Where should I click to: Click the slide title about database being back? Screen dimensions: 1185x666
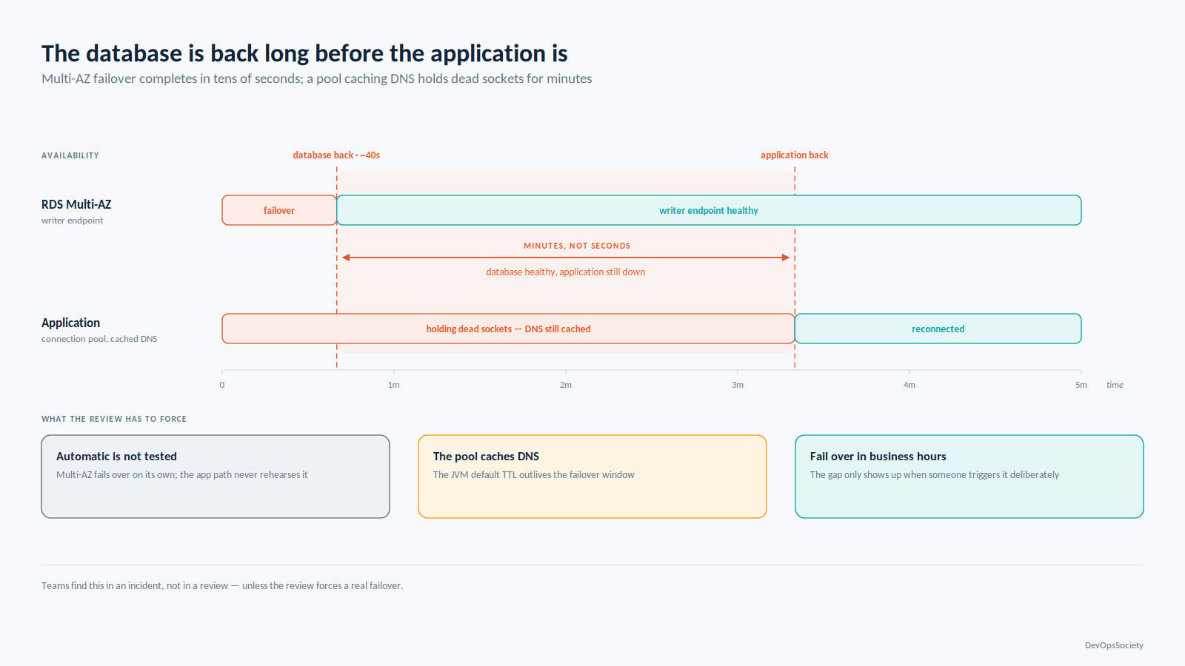(x=304, y=54)
